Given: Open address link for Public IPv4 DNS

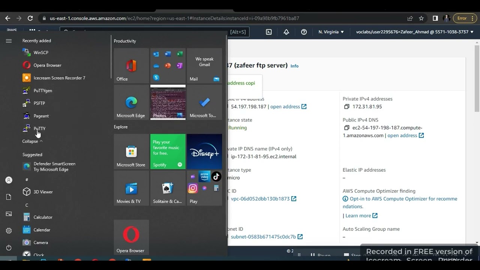Looking at the screenshot, I should point(405,135).
